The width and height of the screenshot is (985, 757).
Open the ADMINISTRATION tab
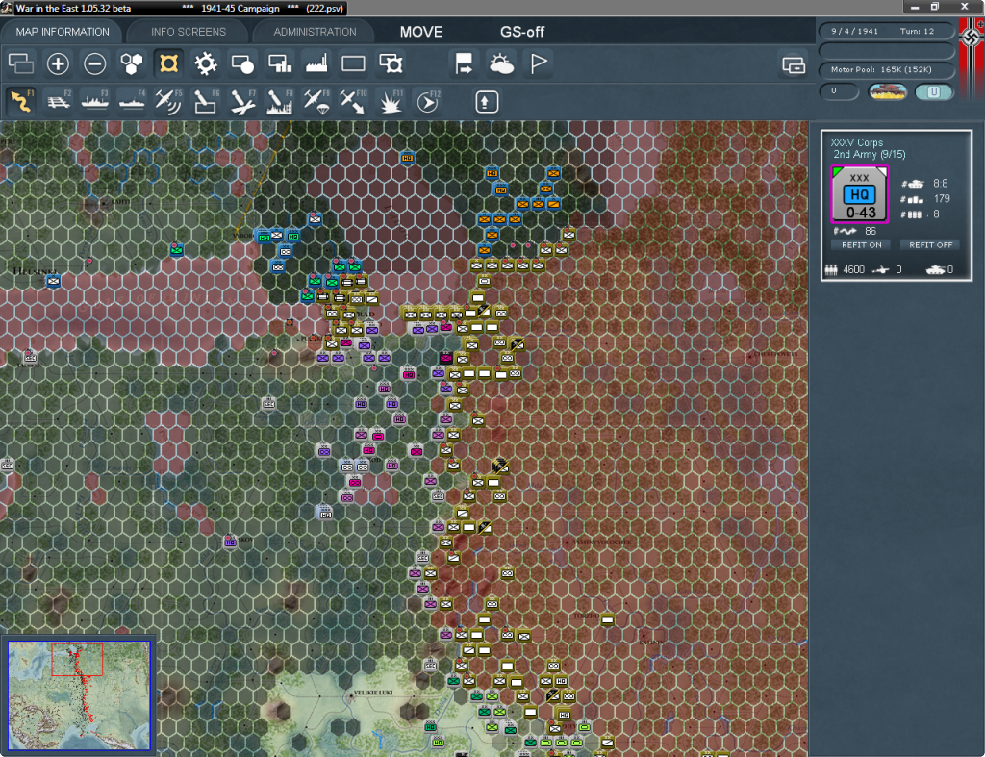(x=315, y=32)
